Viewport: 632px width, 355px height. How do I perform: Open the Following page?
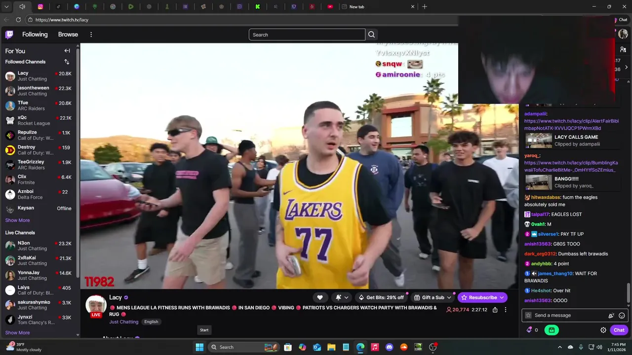[35, 35]
